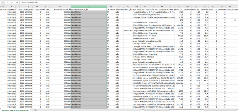The width and height of the screenshot is (238, 111).
Task: Click the 'TA DISPONIBILIZACAO DE BENEFICIO QTD 2' cell
Action: tap(154, 88)
